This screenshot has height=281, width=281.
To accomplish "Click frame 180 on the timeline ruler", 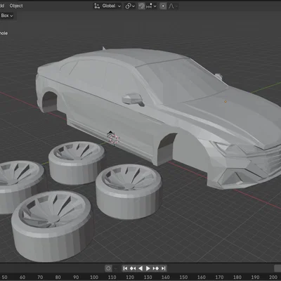I will point(237,277).
